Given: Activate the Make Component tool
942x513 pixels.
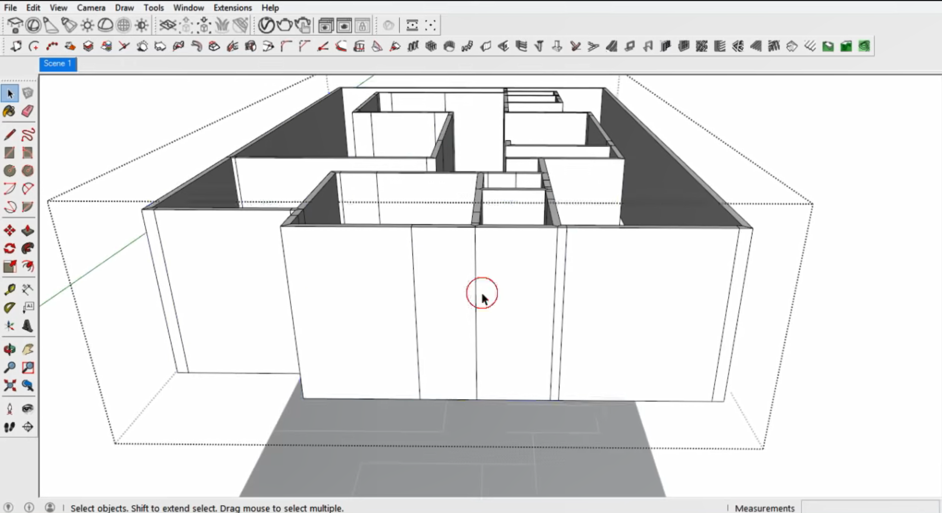Looking at the screenshot, I should [27, 93].
